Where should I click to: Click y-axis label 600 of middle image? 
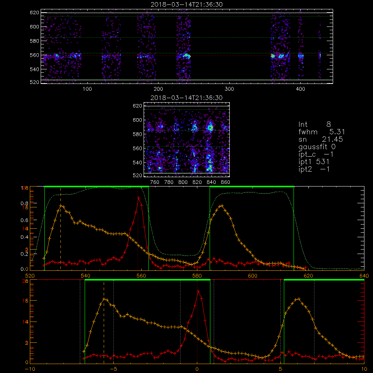(x=137, y=120)
